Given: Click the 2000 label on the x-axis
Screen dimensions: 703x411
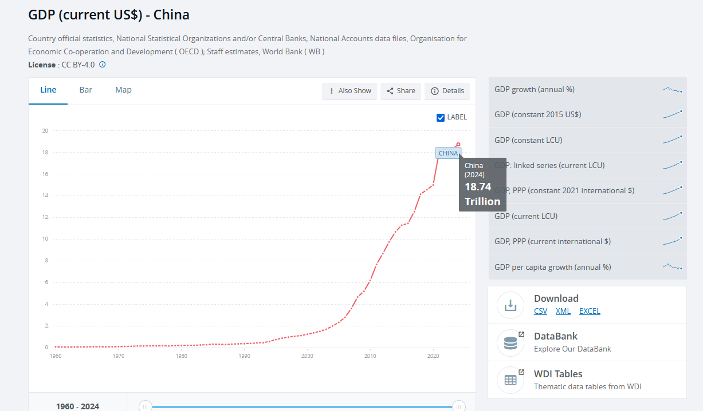Looking at the screenshot, I should [307, 356].
